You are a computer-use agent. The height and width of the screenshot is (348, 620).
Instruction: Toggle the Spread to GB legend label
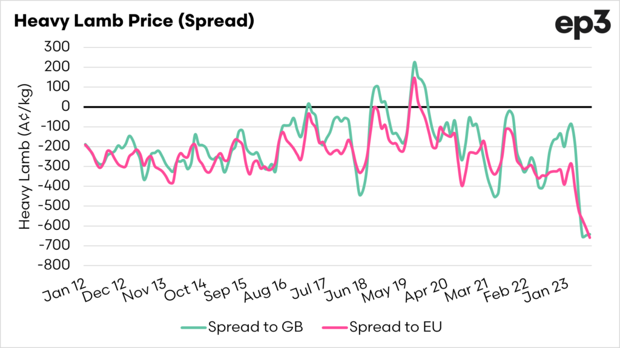click(255, 327)
